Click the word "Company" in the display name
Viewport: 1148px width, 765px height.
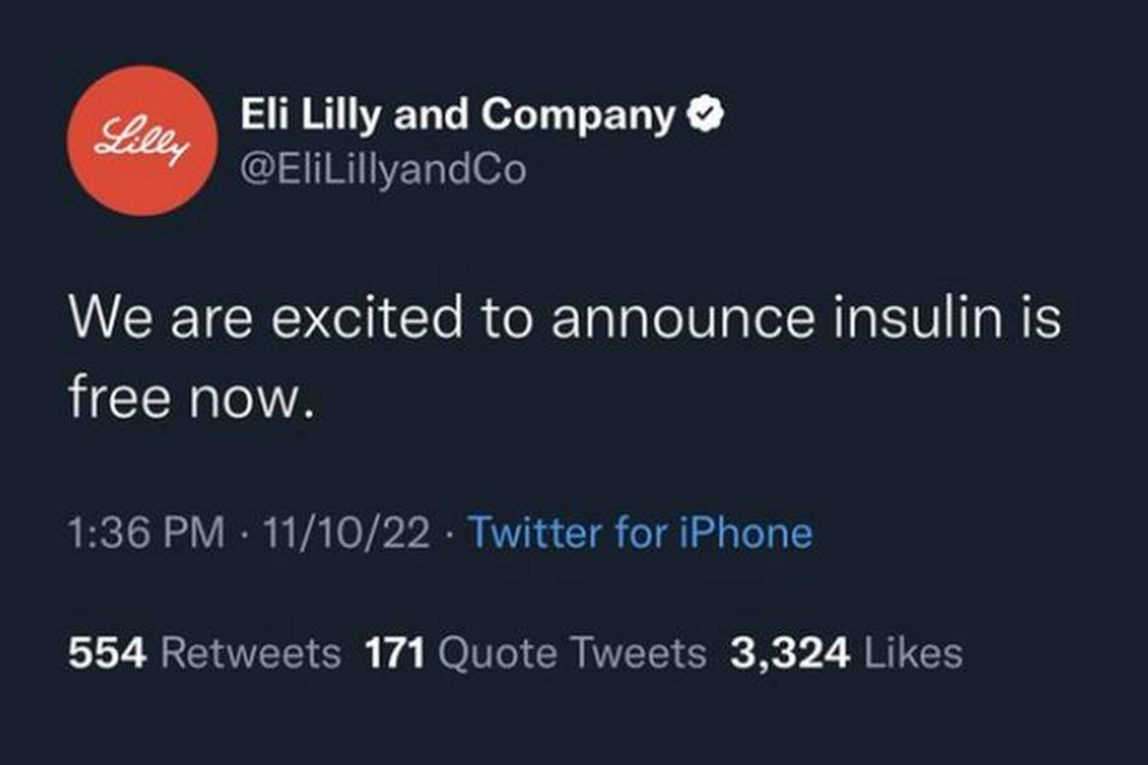coord(578,116)
